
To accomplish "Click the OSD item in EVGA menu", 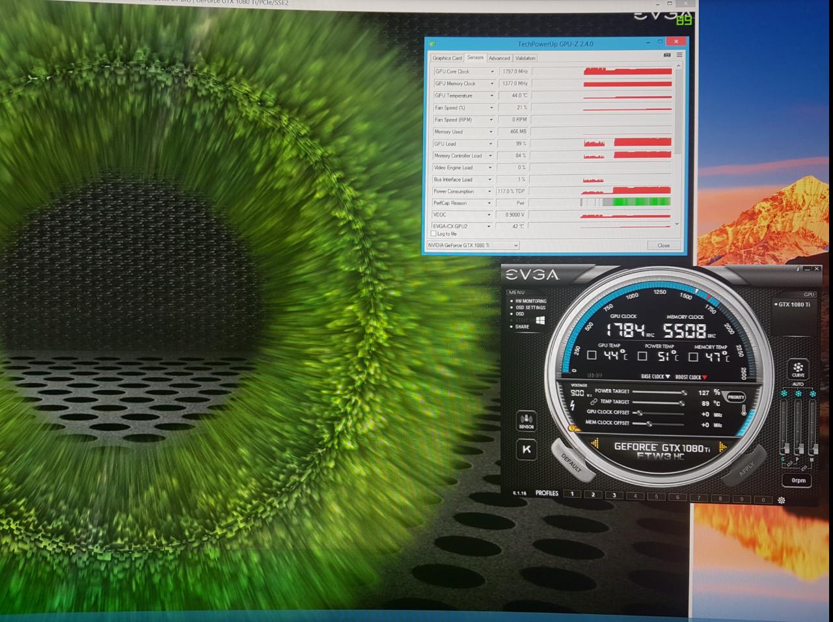I will click(520, 314).
